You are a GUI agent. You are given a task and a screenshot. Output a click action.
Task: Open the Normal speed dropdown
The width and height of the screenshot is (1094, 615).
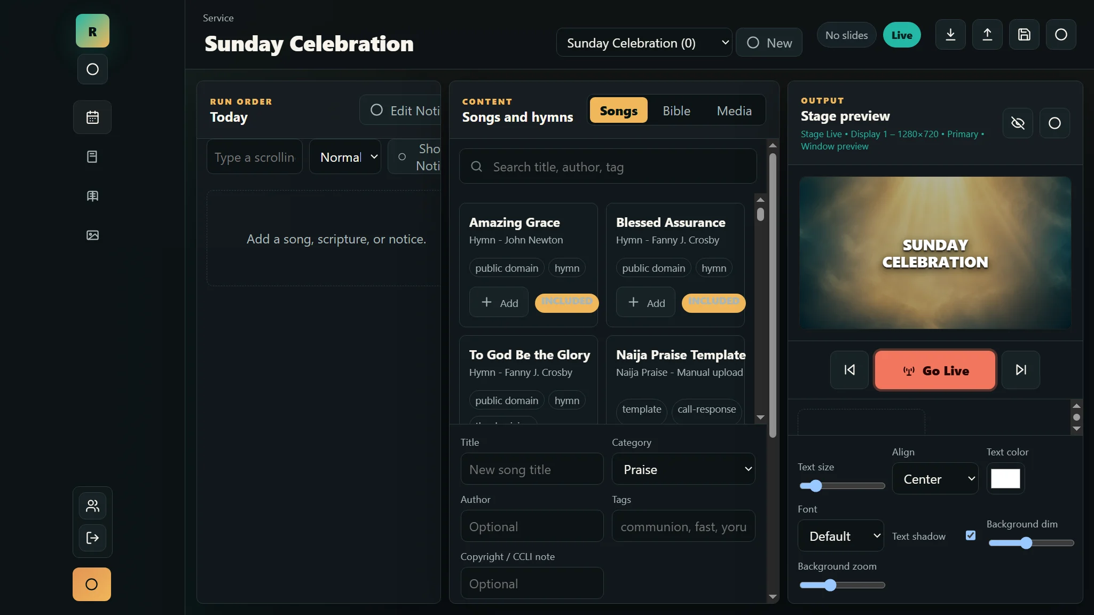(x=345, y=157)
